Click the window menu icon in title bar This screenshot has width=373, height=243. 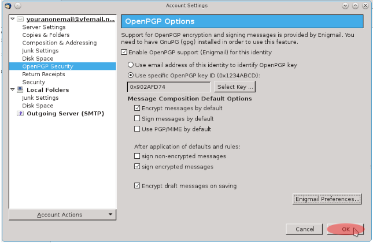[x=7, y=5]
